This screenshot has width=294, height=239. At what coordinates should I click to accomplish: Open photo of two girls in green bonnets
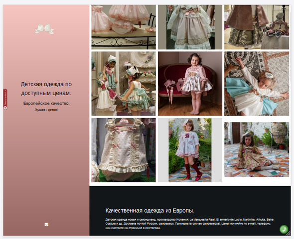[124, 84]
